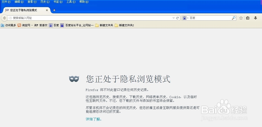Open the 历史 menu
Screen dimensions: 262x127
[45, 2]
